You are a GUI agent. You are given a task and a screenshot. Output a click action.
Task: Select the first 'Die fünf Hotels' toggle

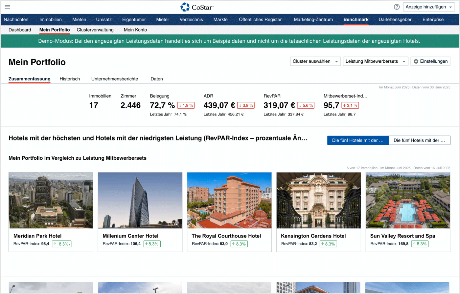[357, 140]
